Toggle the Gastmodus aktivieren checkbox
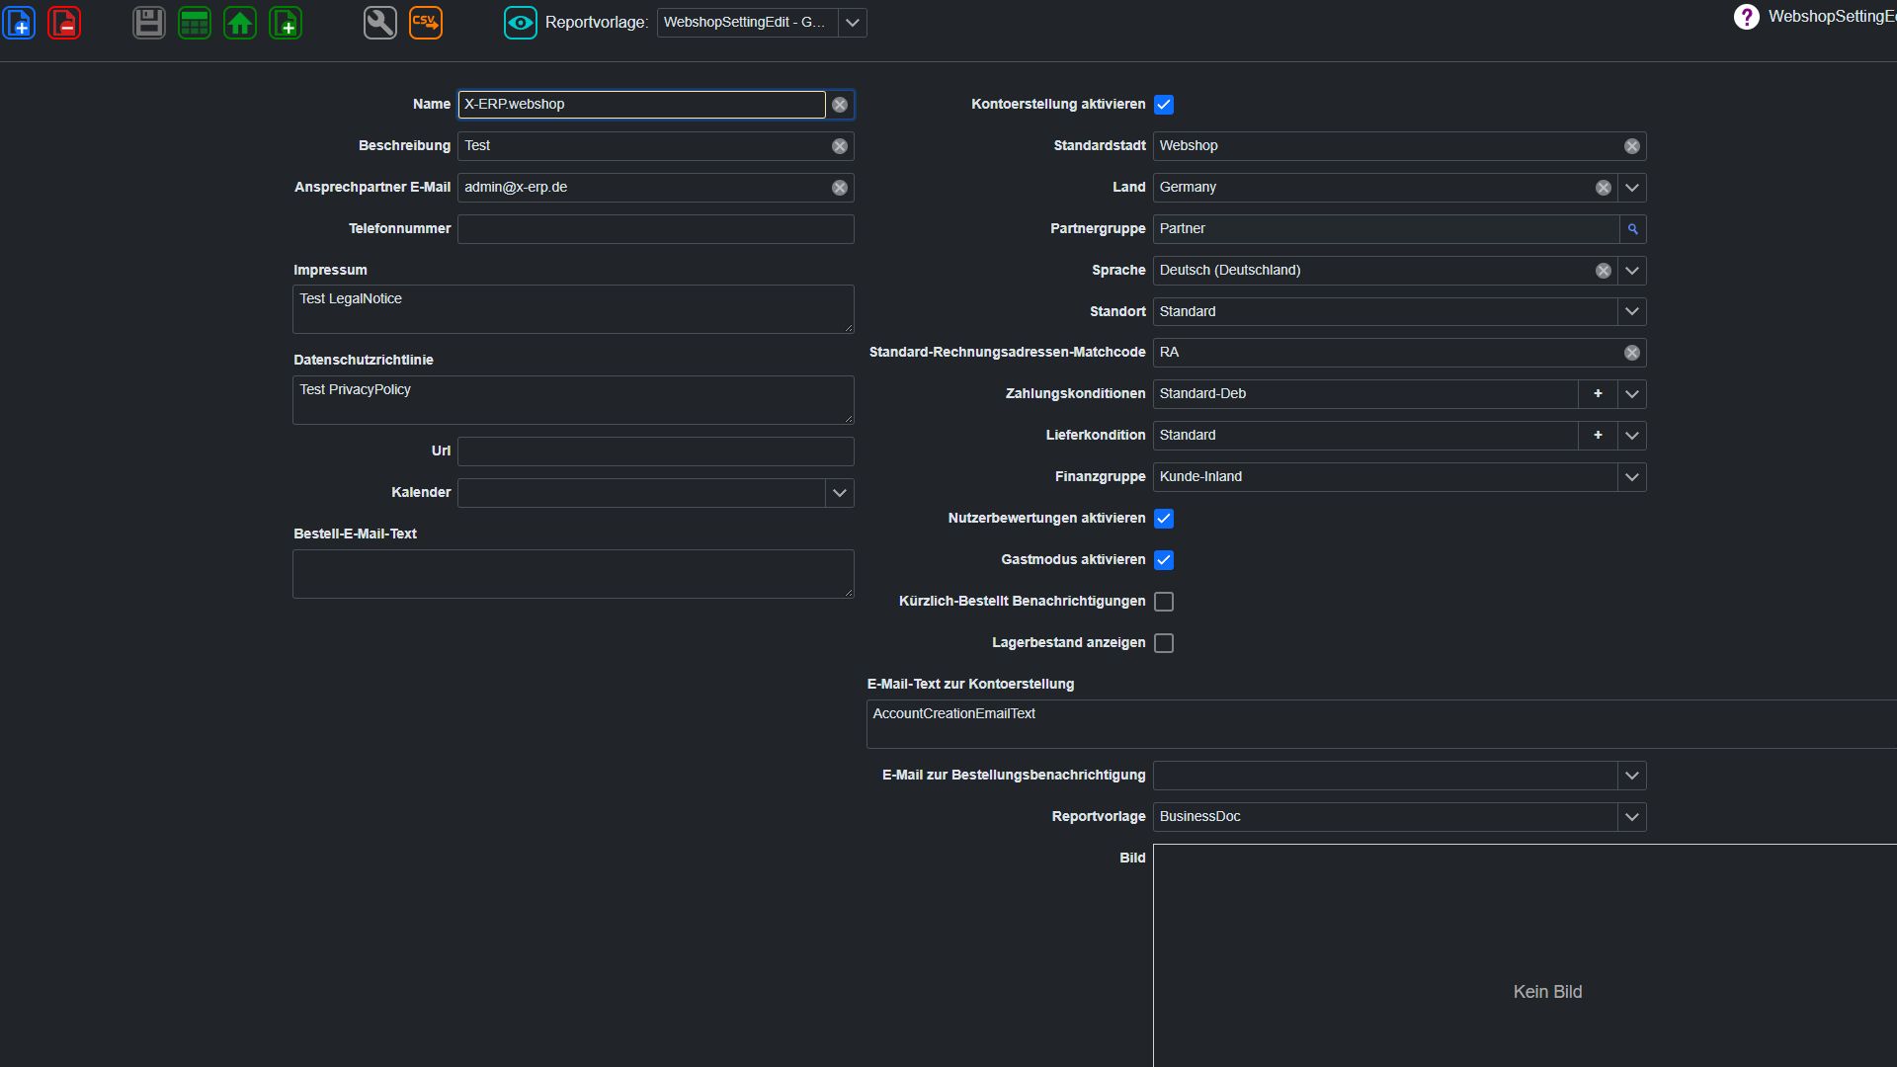 1164,560
